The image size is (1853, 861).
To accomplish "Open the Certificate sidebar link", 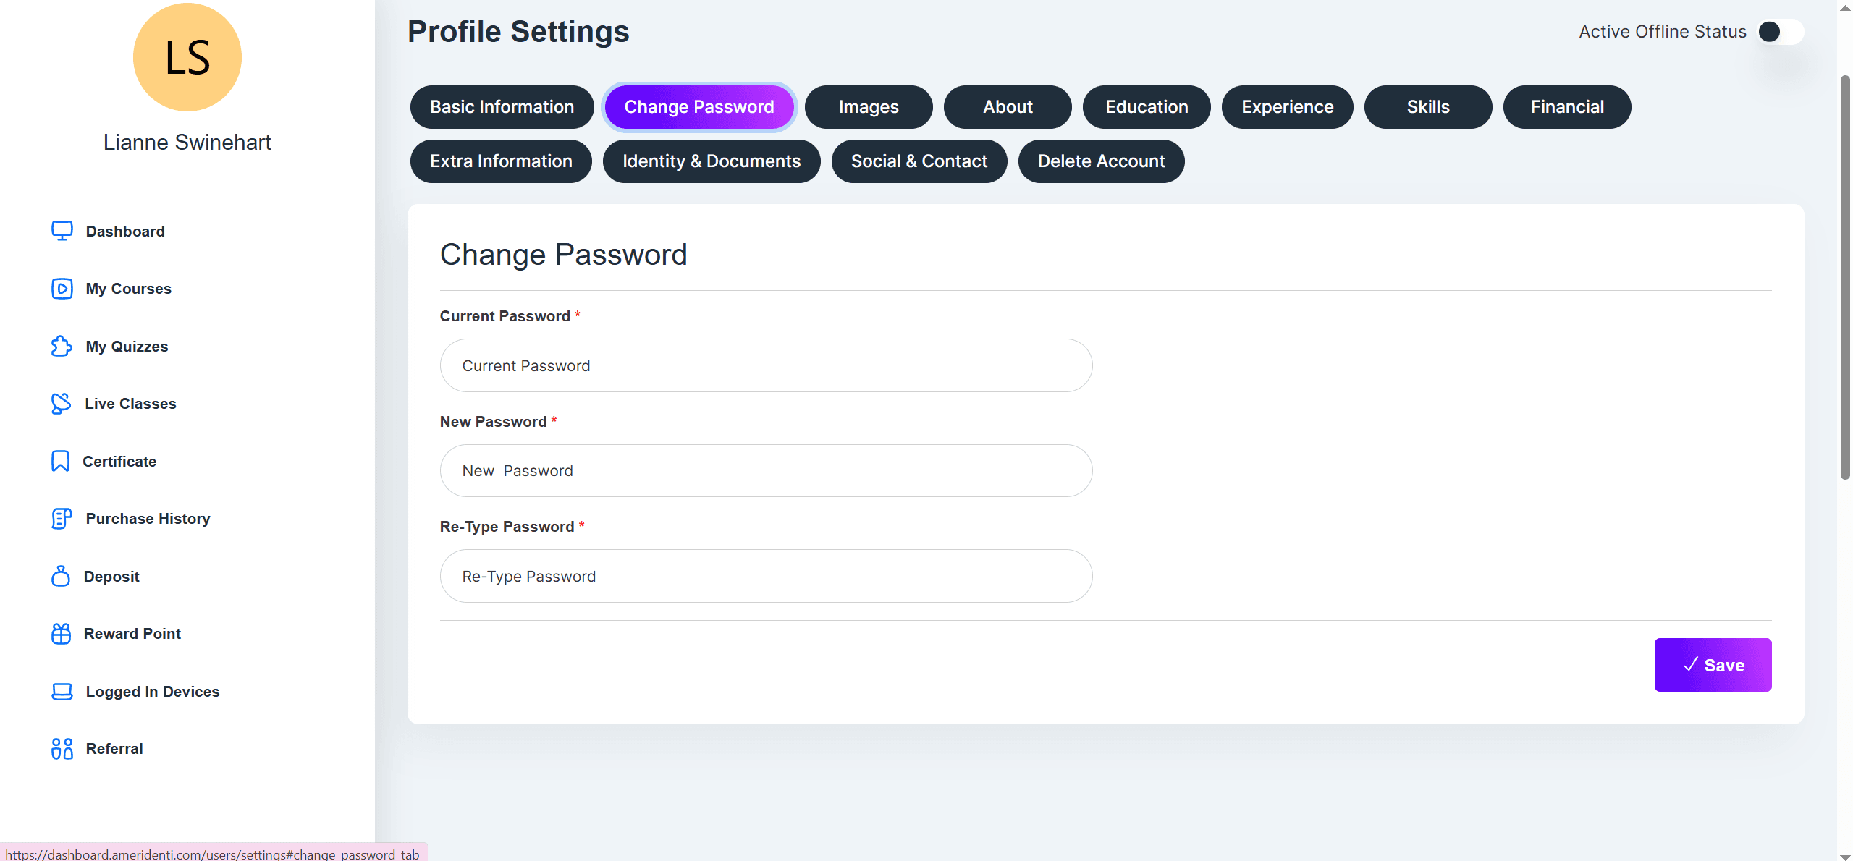I will pyautogui.click(x=119, y=461).
